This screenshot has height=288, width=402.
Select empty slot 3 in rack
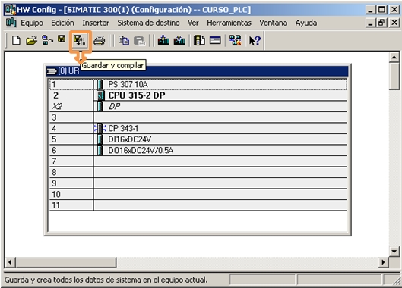coord(198,117)
